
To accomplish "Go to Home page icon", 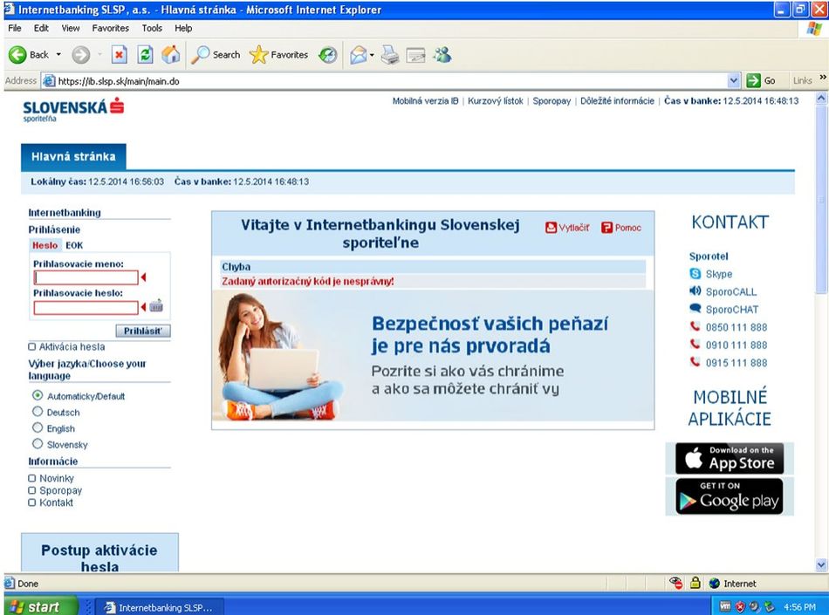I will [171, 54].
